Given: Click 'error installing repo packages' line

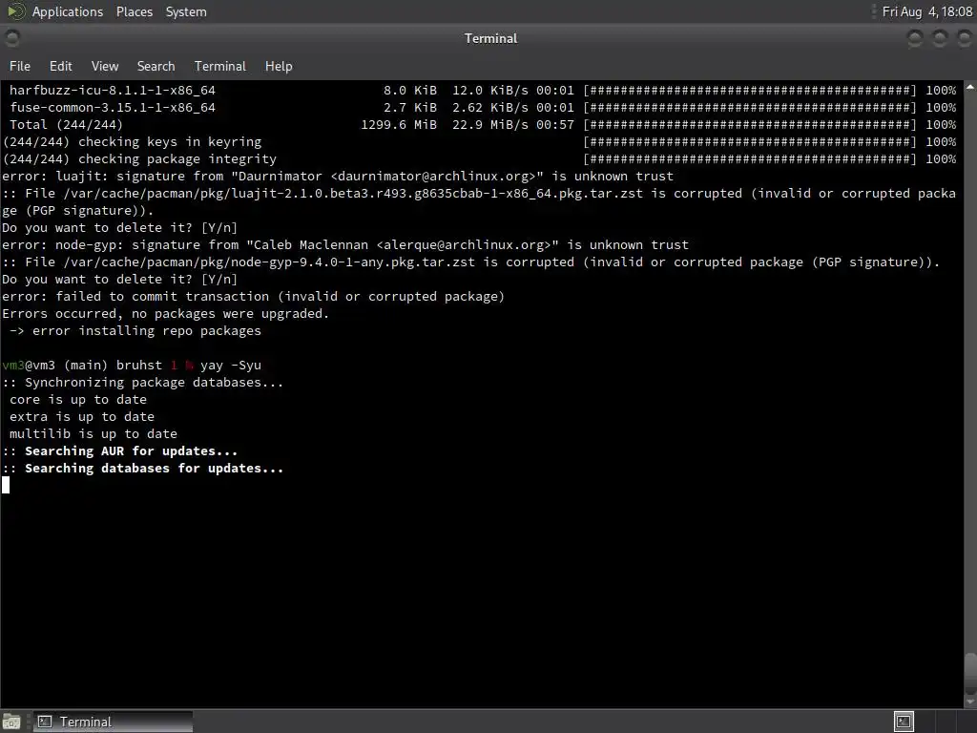Looking at the screenshot, I should (135, 331).
